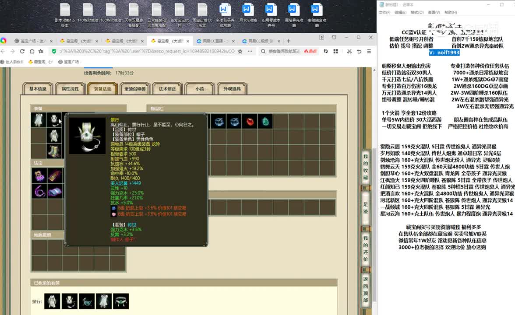The height and width of the screenshot is (315, 515).
Task: Open the 达人后台 bookmark
Action: coord(12,62)
